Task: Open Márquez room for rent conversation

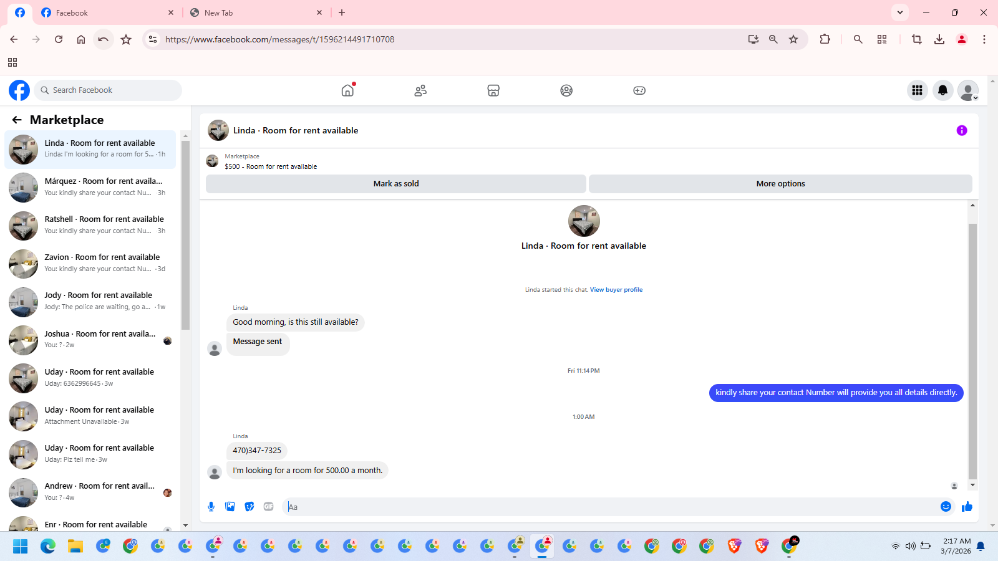Action: point(90,188)
